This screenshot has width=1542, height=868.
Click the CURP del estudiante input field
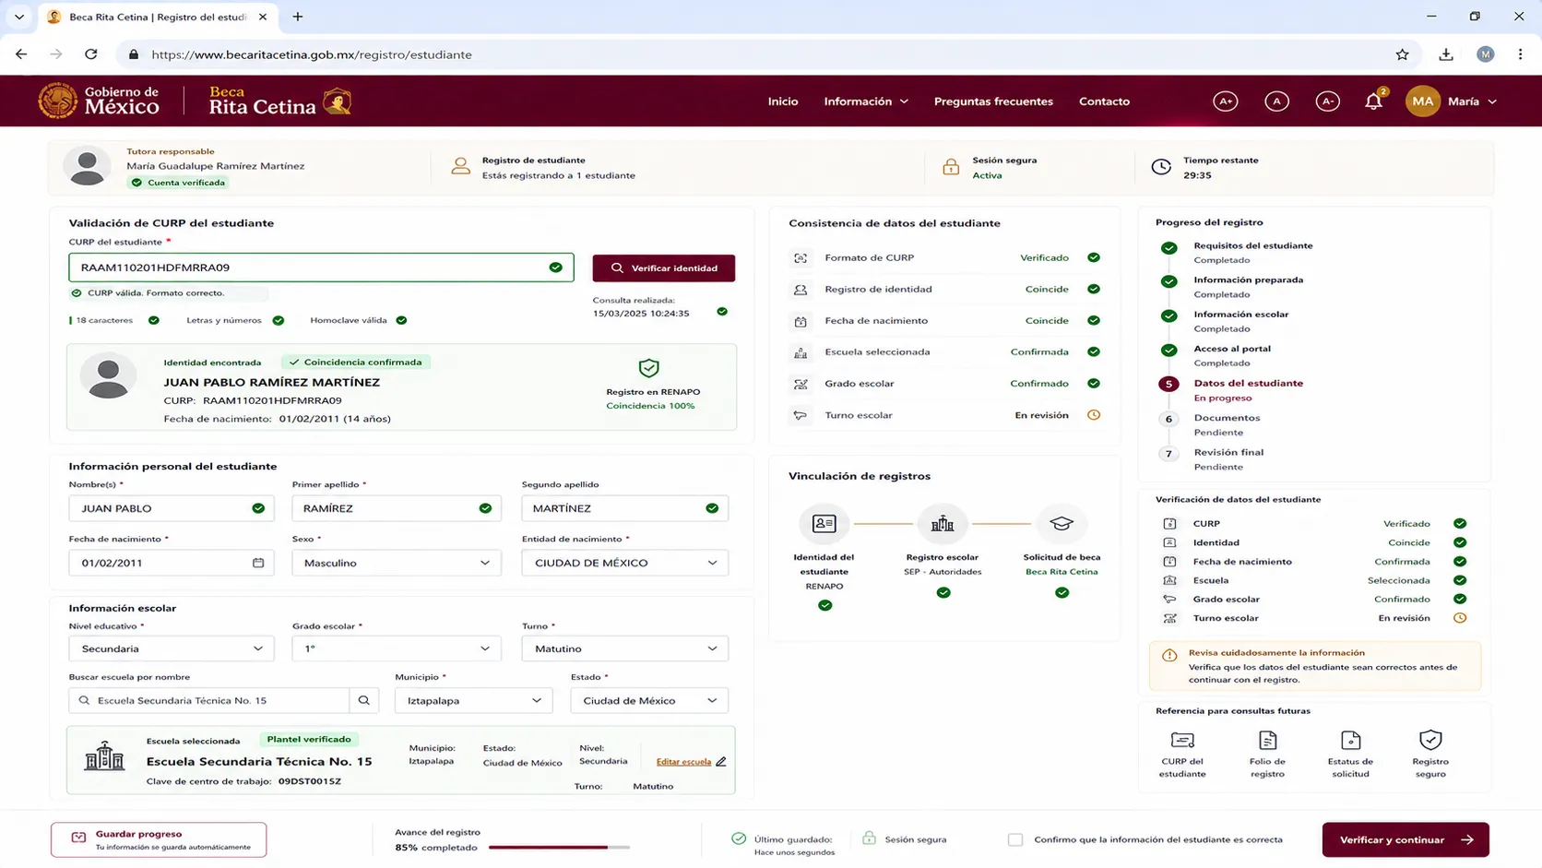[321, 268]
